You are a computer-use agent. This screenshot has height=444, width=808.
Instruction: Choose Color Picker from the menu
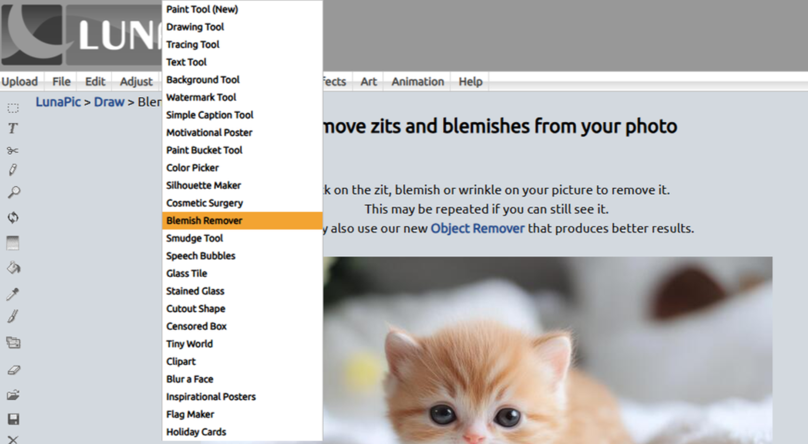(242, 168)
